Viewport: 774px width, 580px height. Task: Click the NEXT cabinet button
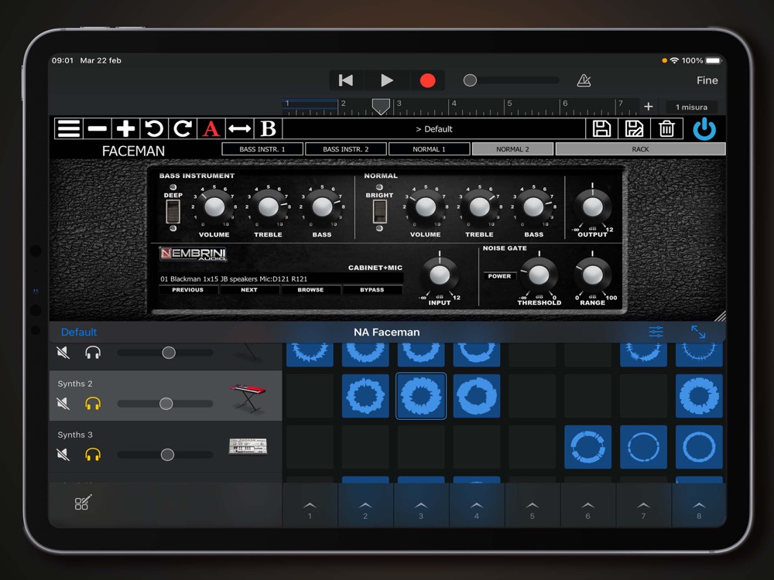(249, 290)
